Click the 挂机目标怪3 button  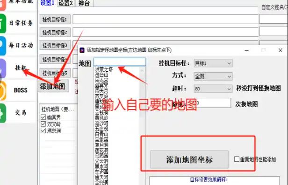tap(55, 45)
